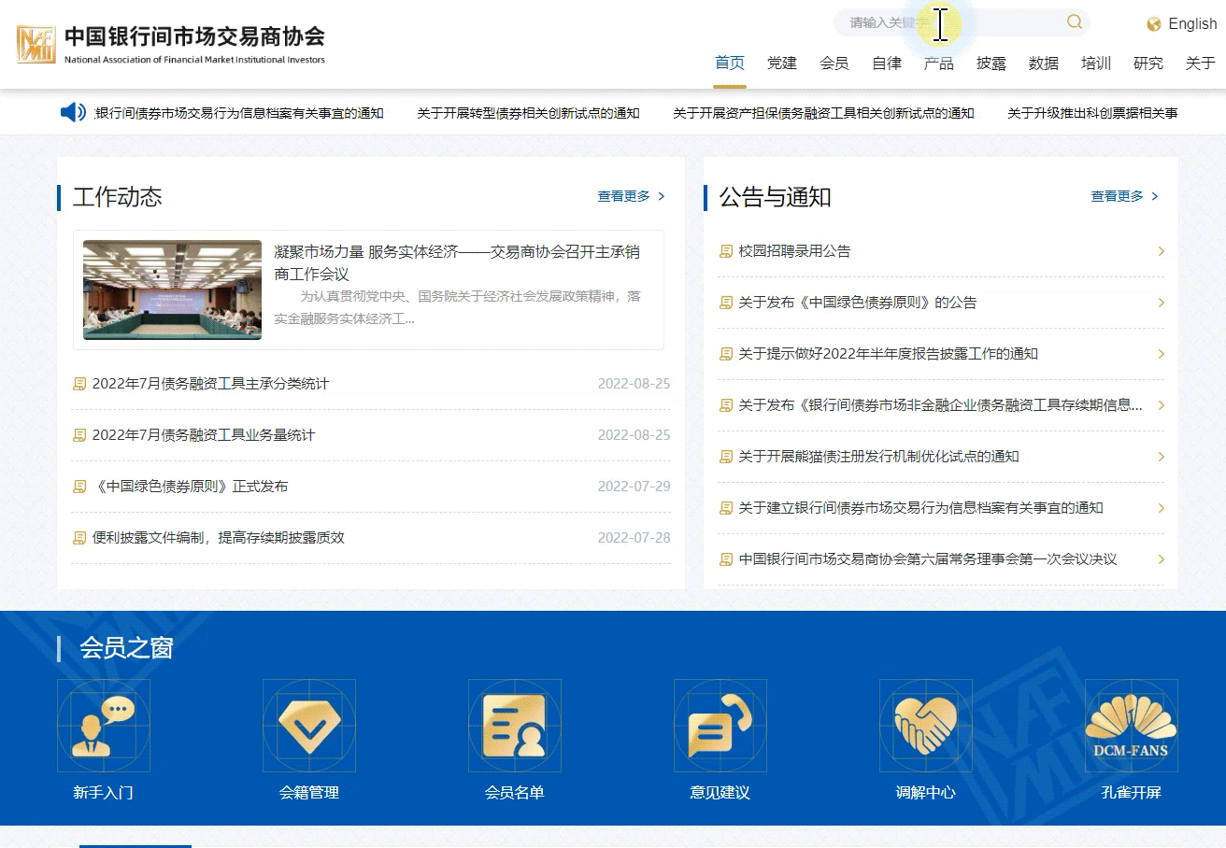Open the 培训 navigation menu
Viewport: 1226px width, 848px height.
click(x=1096, y=64)
